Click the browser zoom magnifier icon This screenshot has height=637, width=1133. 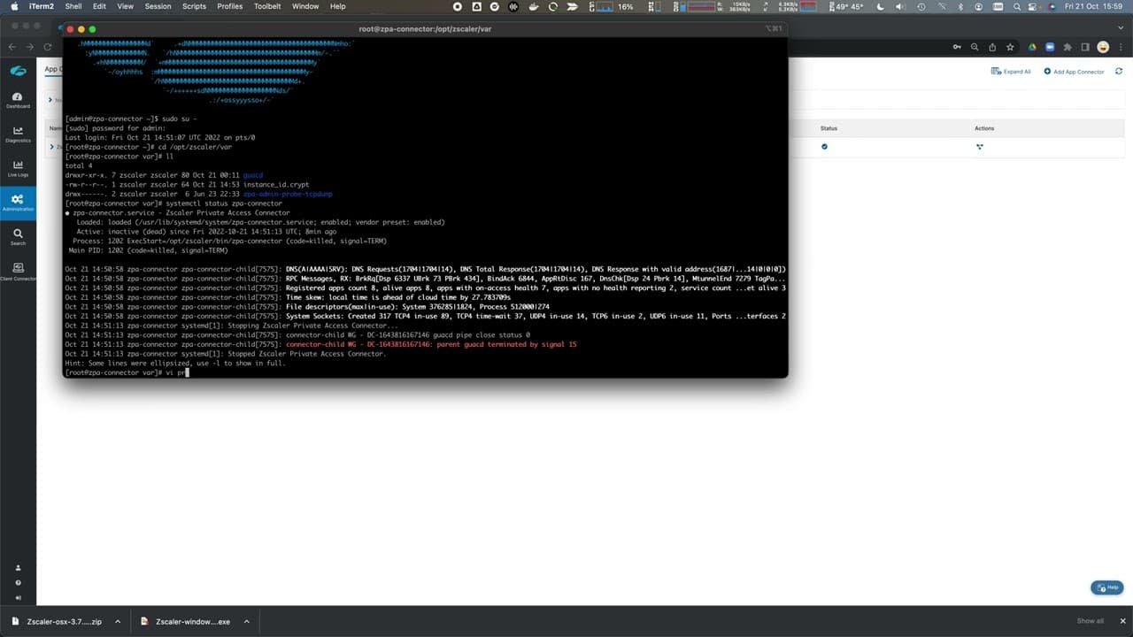click(x=975, y=47)
